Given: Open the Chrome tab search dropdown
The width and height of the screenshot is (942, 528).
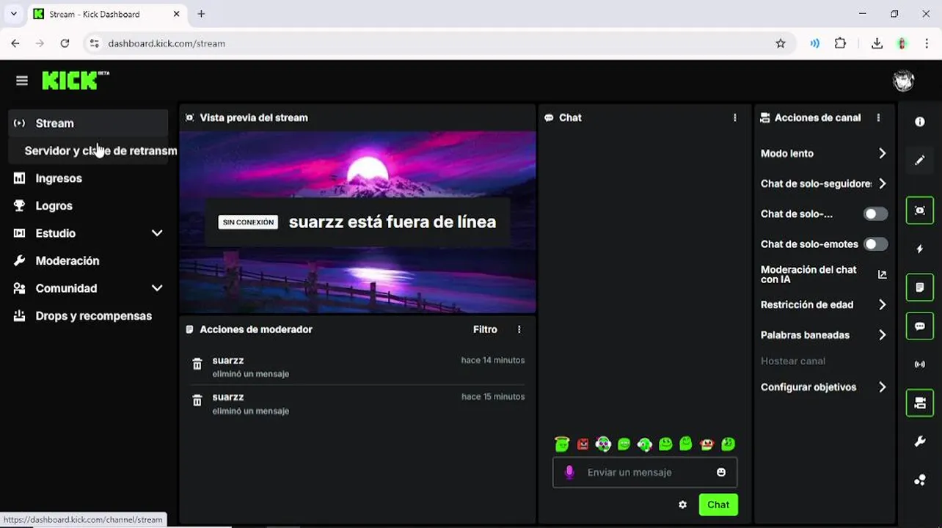Looking at the screenshot, I should coord(13,14).
